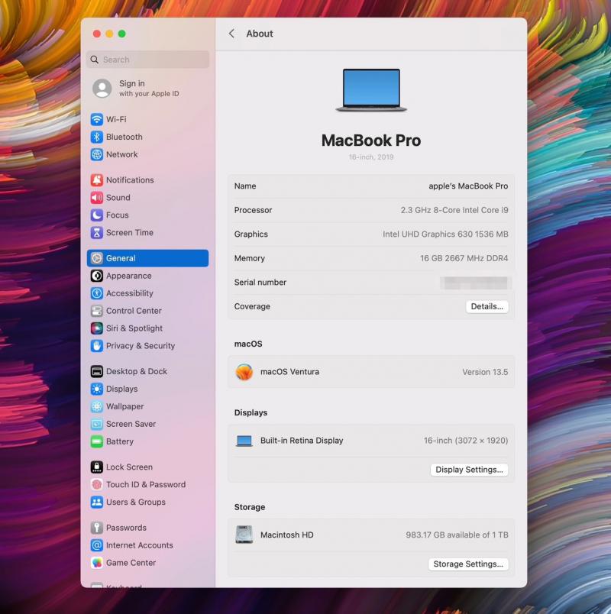Click the Coverage Details button
611x614 pixels.
tap(487, 306)
